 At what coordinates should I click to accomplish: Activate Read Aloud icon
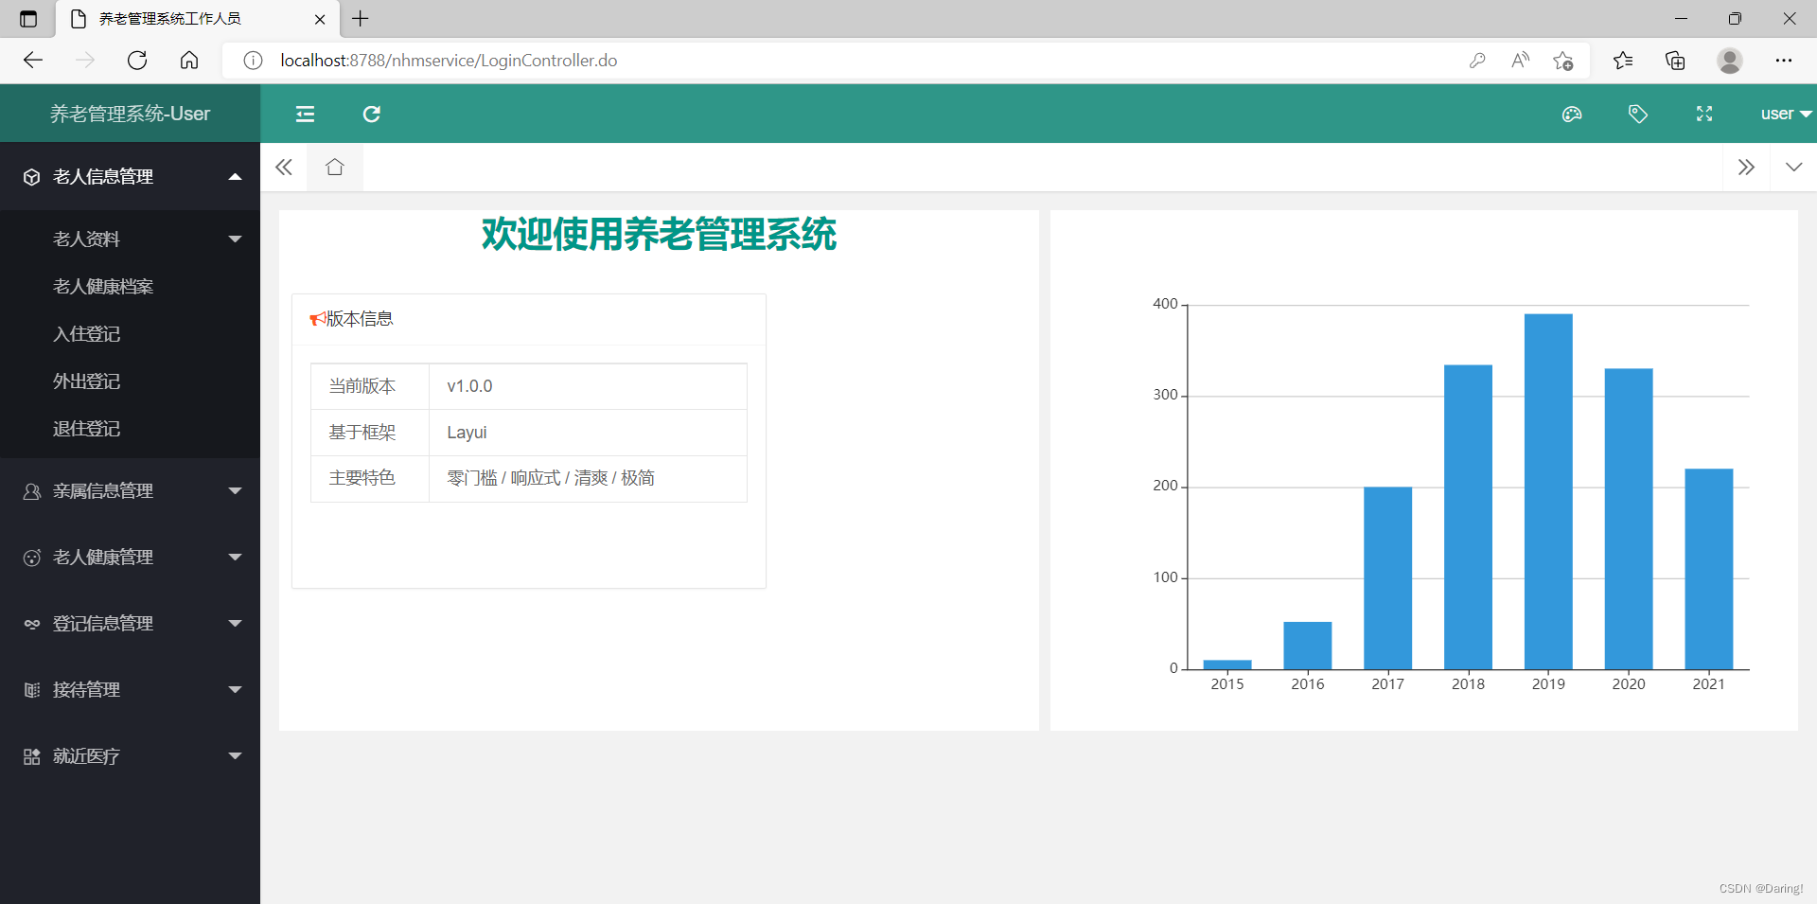click(x=1520, y=61)
